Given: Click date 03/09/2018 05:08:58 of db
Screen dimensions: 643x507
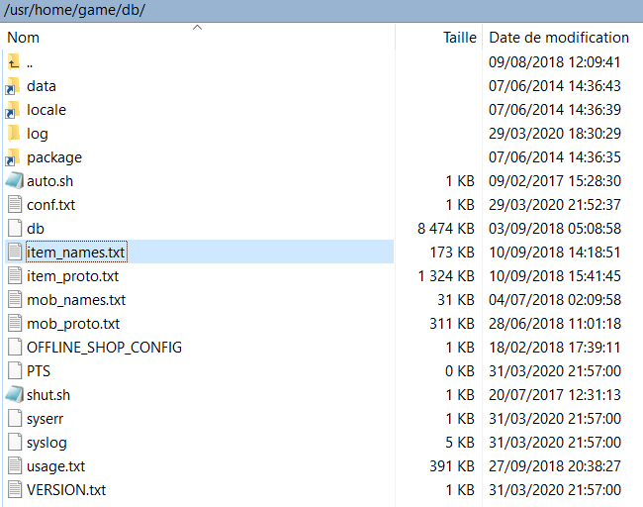Looking at the screenshot, I should coord(555,229).
